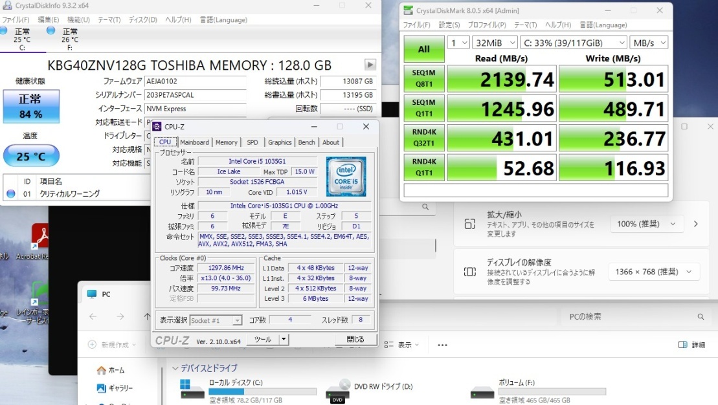
Task: Open CrystalDiskInfo 編集(E) menu
Action: point(48,19)
